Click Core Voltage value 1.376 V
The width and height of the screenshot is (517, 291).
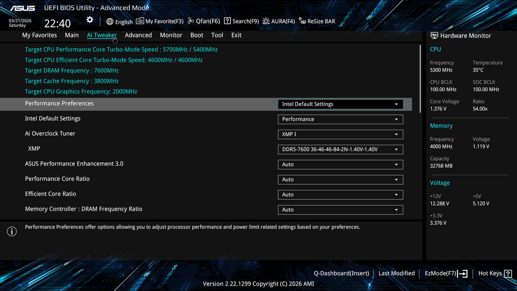pyautogui.click(x=438, y=109)
